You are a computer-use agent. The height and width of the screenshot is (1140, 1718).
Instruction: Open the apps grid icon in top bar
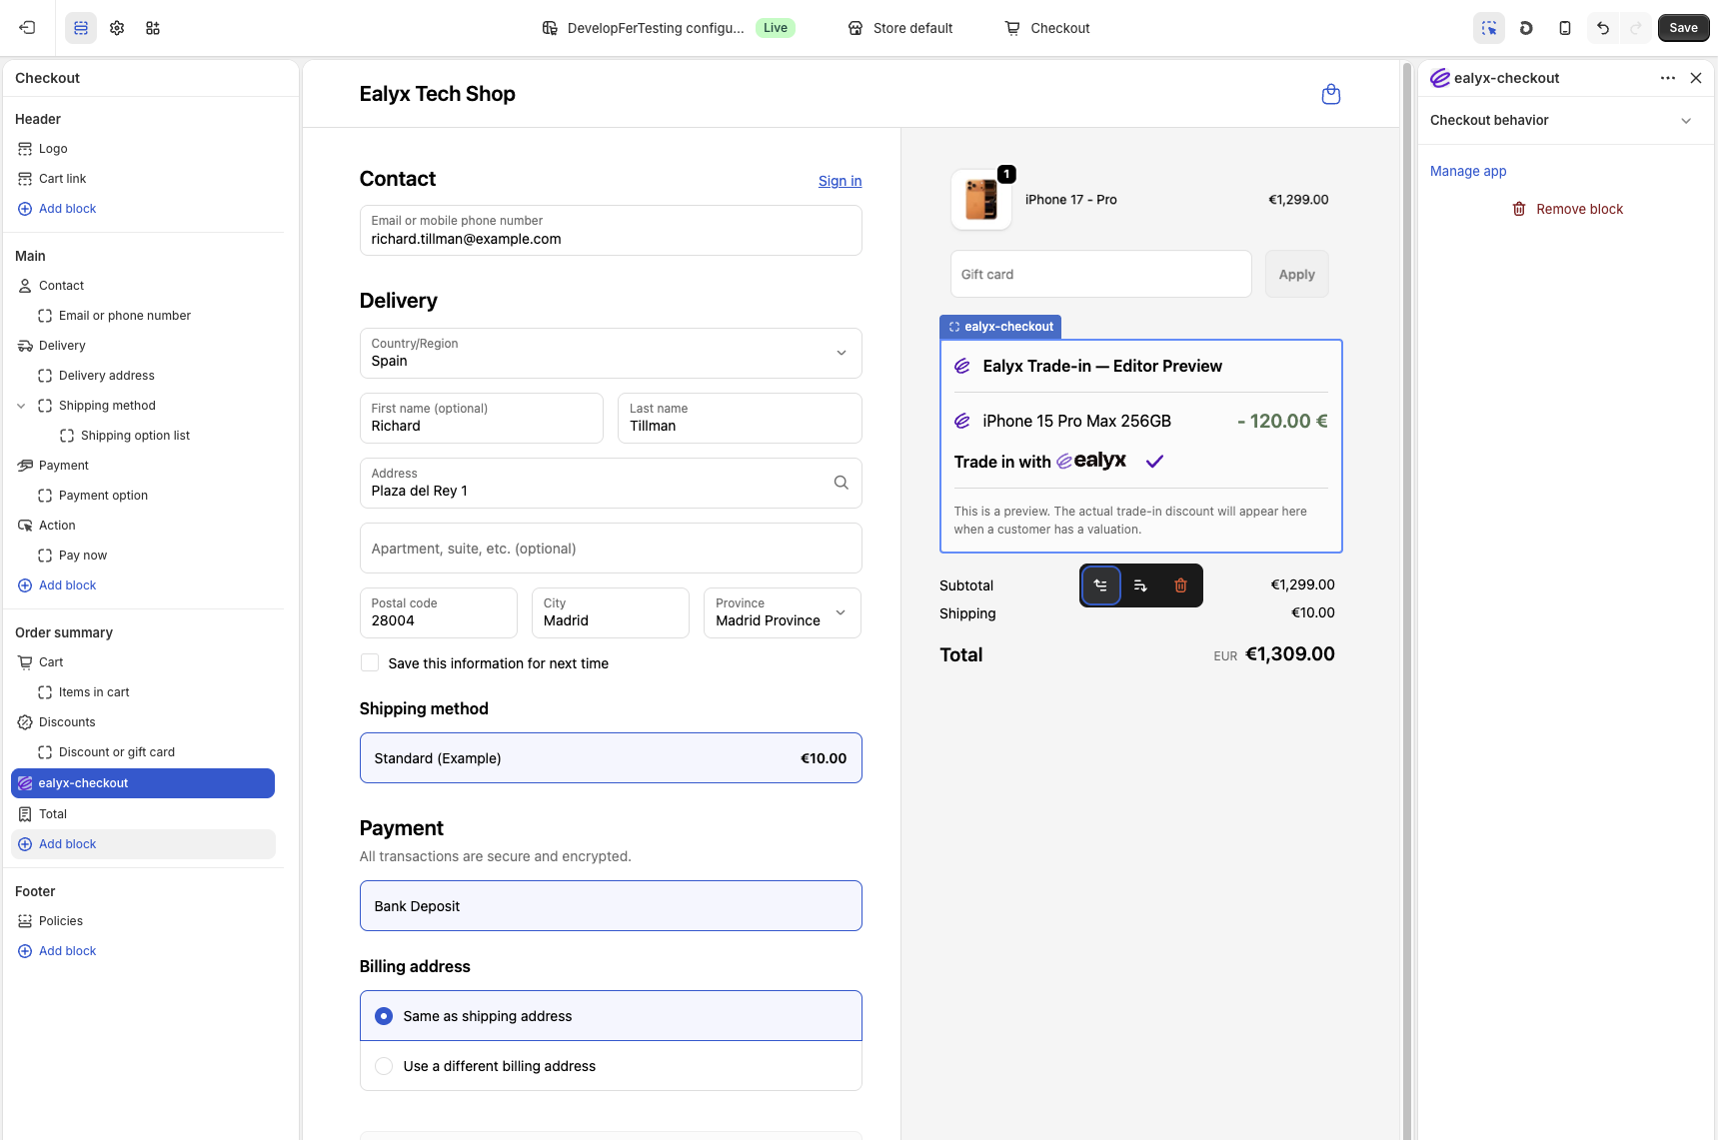pos(153,28)
